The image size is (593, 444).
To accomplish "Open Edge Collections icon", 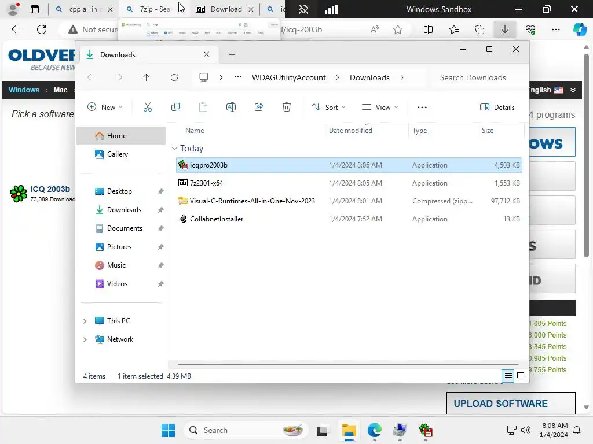I will point(479,29).
